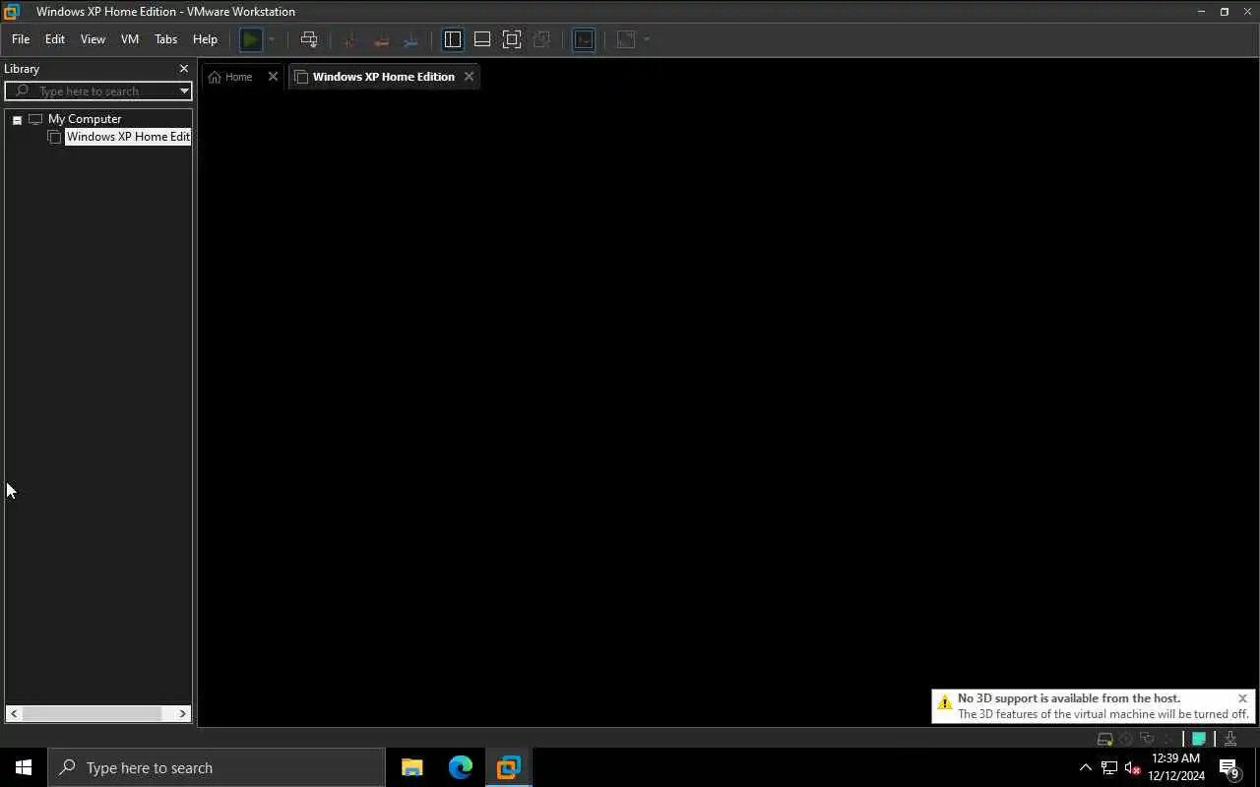Click the sound card device status icon
Screen dimensions: 1260x787
coord(1168,739)
